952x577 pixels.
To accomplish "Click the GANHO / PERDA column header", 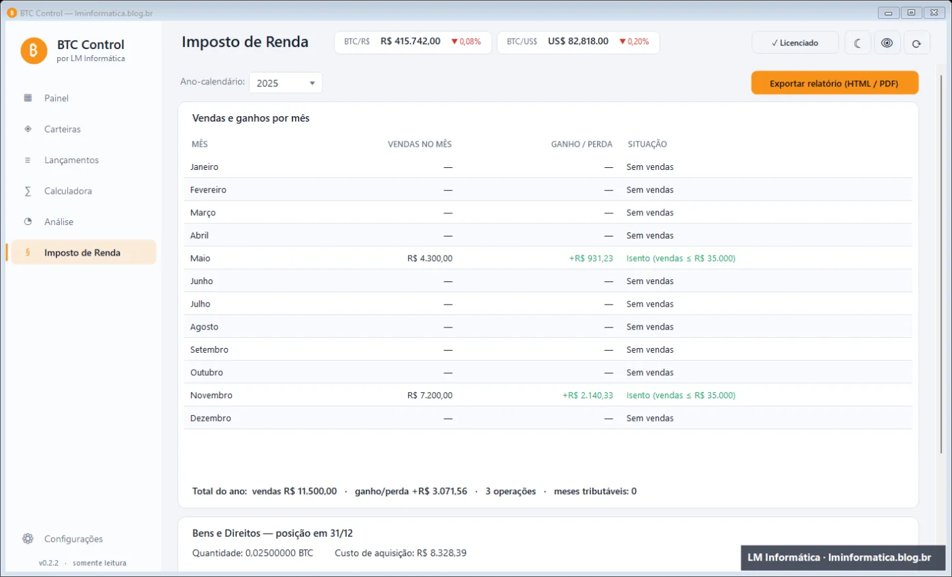I will 581,144.
